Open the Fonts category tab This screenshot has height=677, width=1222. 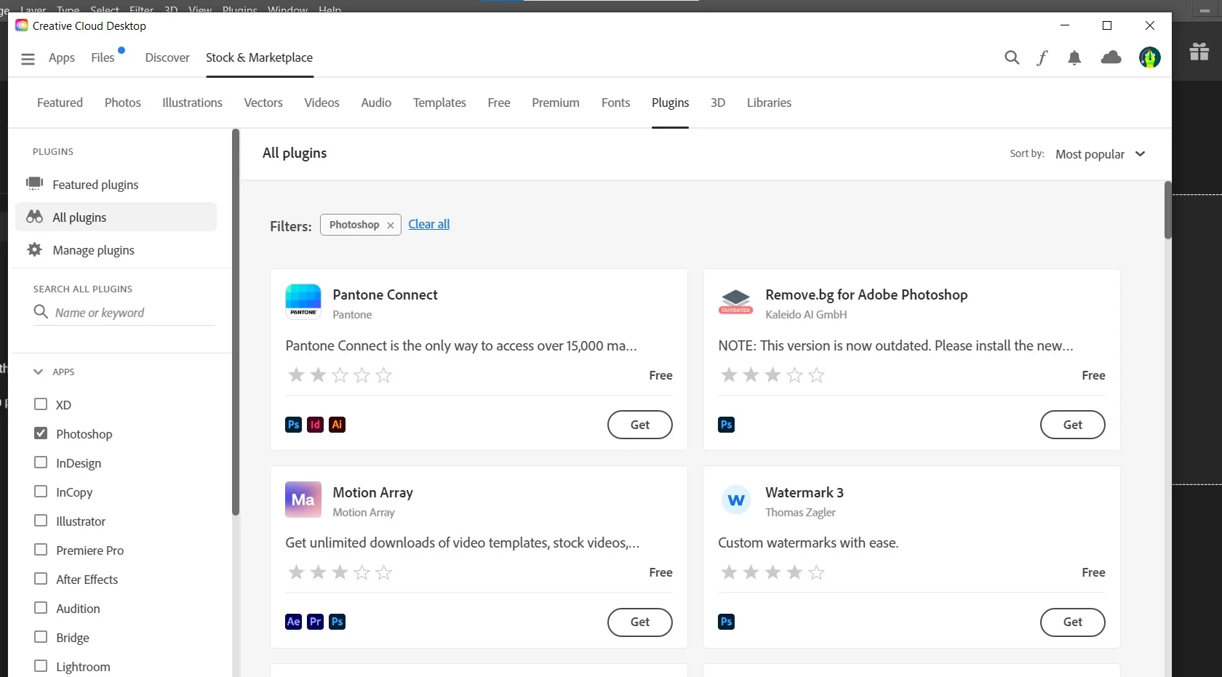pos(615,103)
